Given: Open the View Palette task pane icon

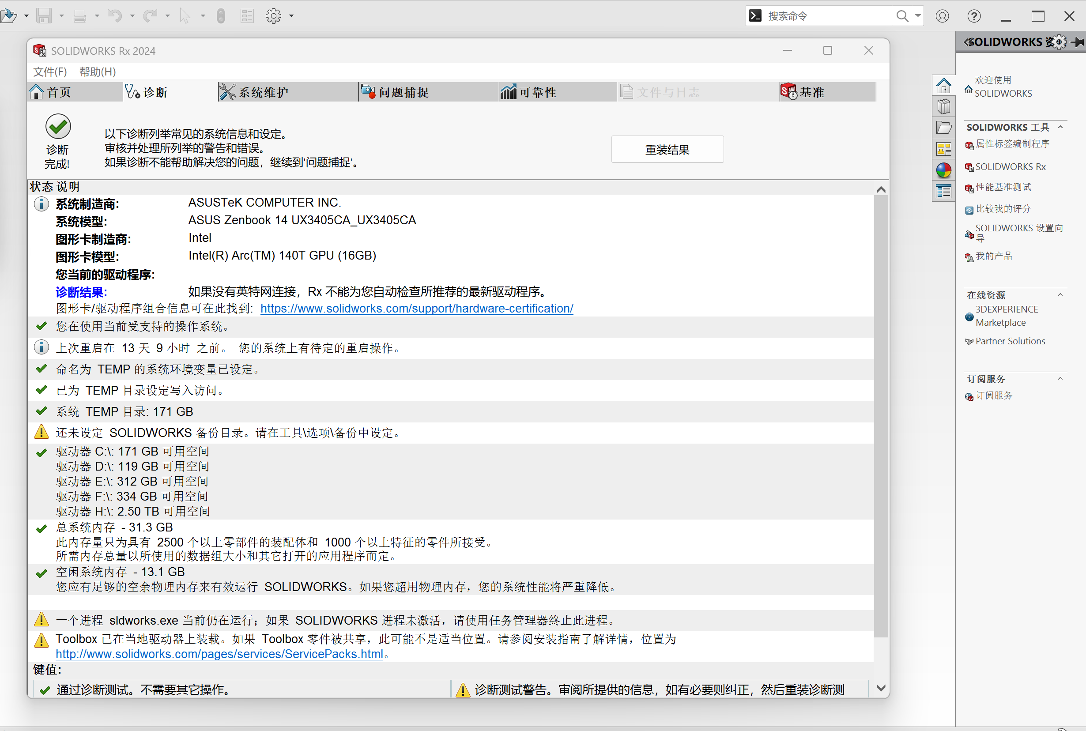Looking at the screenshot, I should pos(943,149).
